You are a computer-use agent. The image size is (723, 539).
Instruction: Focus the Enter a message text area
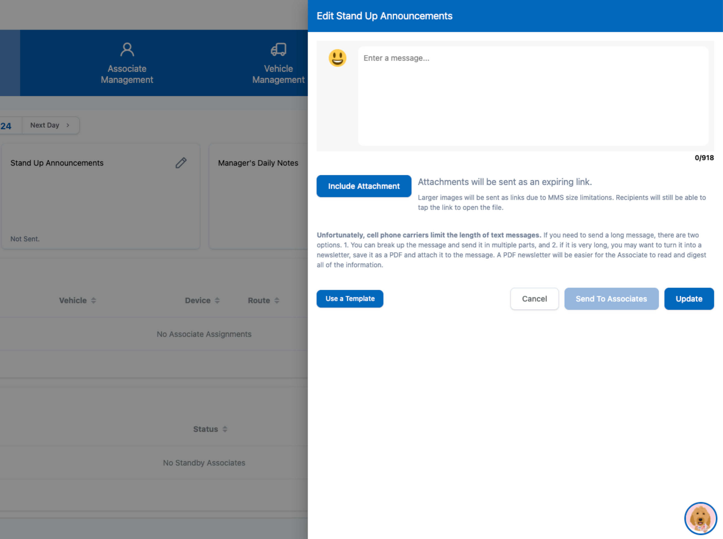pos(532,96)
